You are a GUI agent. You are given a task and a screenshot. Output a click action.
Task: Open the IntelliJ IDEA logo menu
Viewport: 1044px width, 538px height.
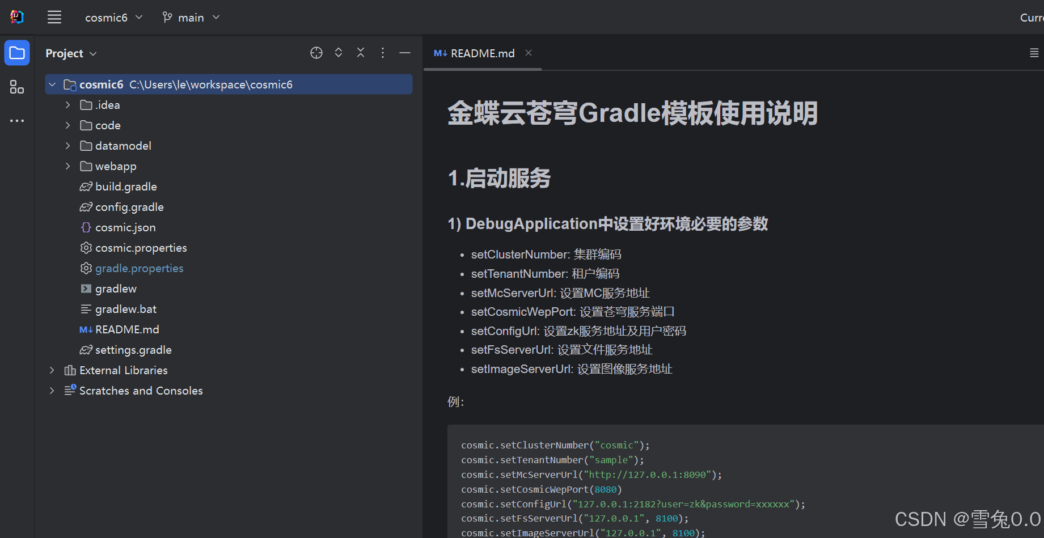coord(17,17)
